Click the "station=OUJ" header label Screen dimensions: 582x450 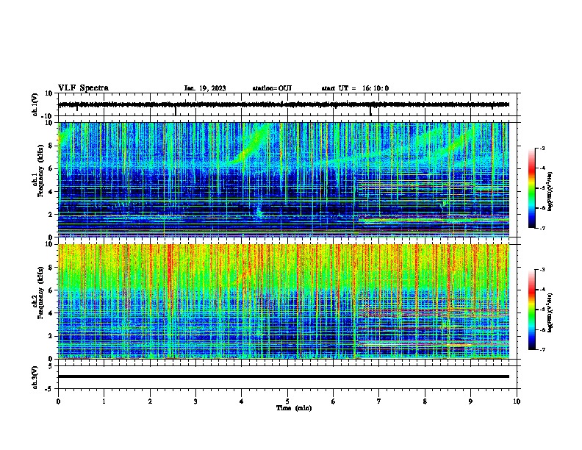click(x=272, y=88)
